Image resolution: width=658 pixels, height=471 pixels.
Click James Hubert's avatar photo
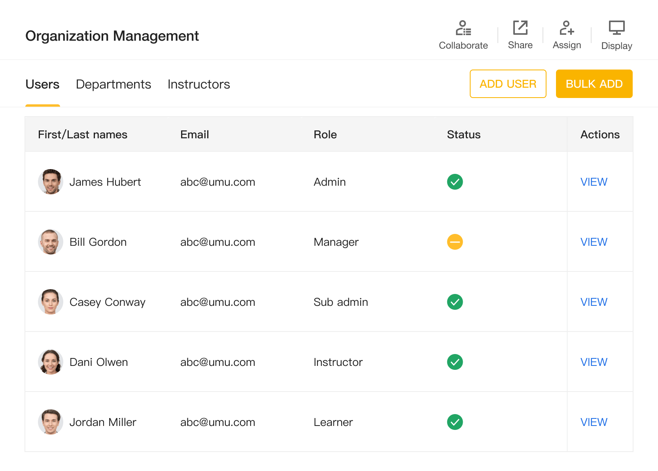click(x=51, y=182)
